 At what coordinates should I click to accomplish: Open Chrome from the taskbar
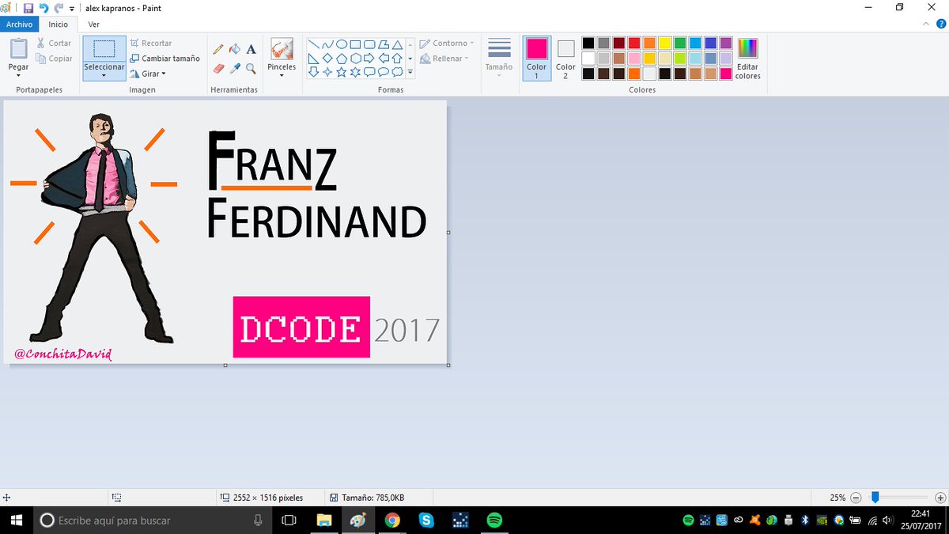coord(392,520)
